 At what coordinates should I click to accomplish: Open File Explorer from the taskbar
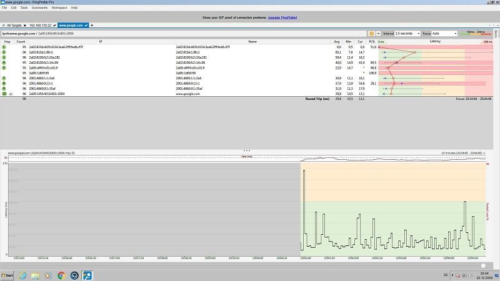[36, 275]
